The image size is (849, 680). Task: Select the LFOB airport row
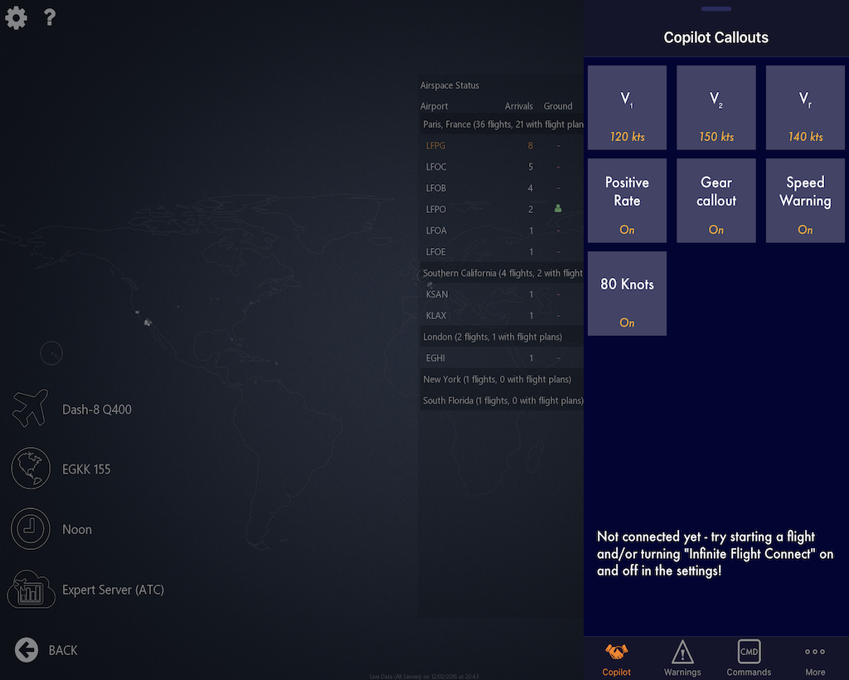click(x=502, y=188)
